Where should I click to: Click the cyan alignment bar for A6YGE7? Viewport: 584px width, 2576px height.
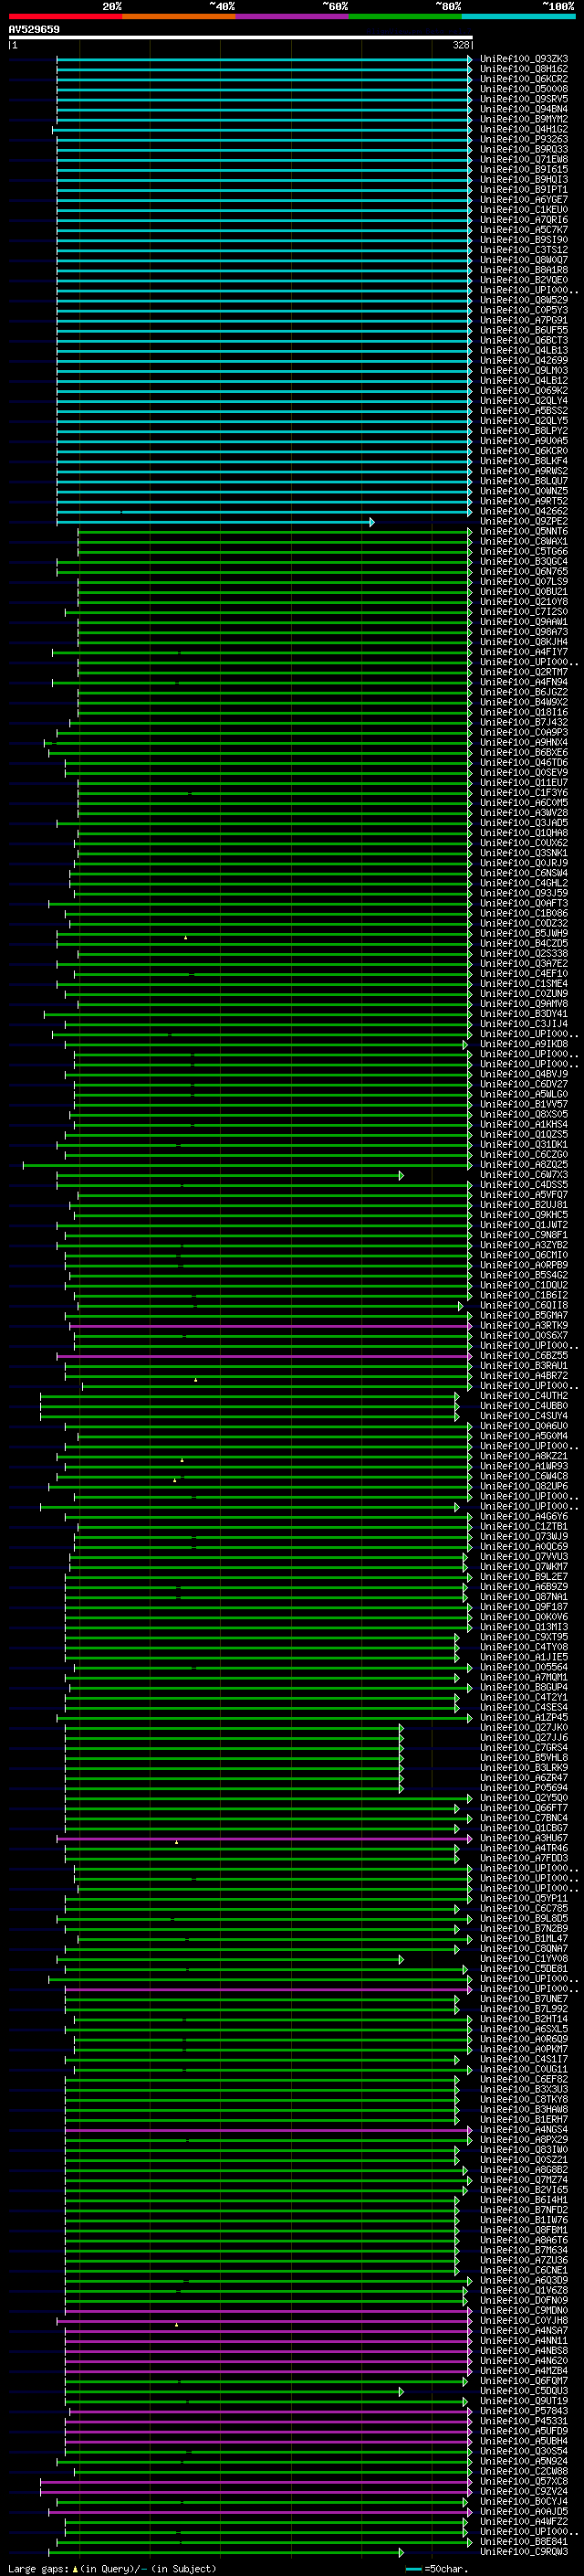pyautogui.click(x=265, y=200)
